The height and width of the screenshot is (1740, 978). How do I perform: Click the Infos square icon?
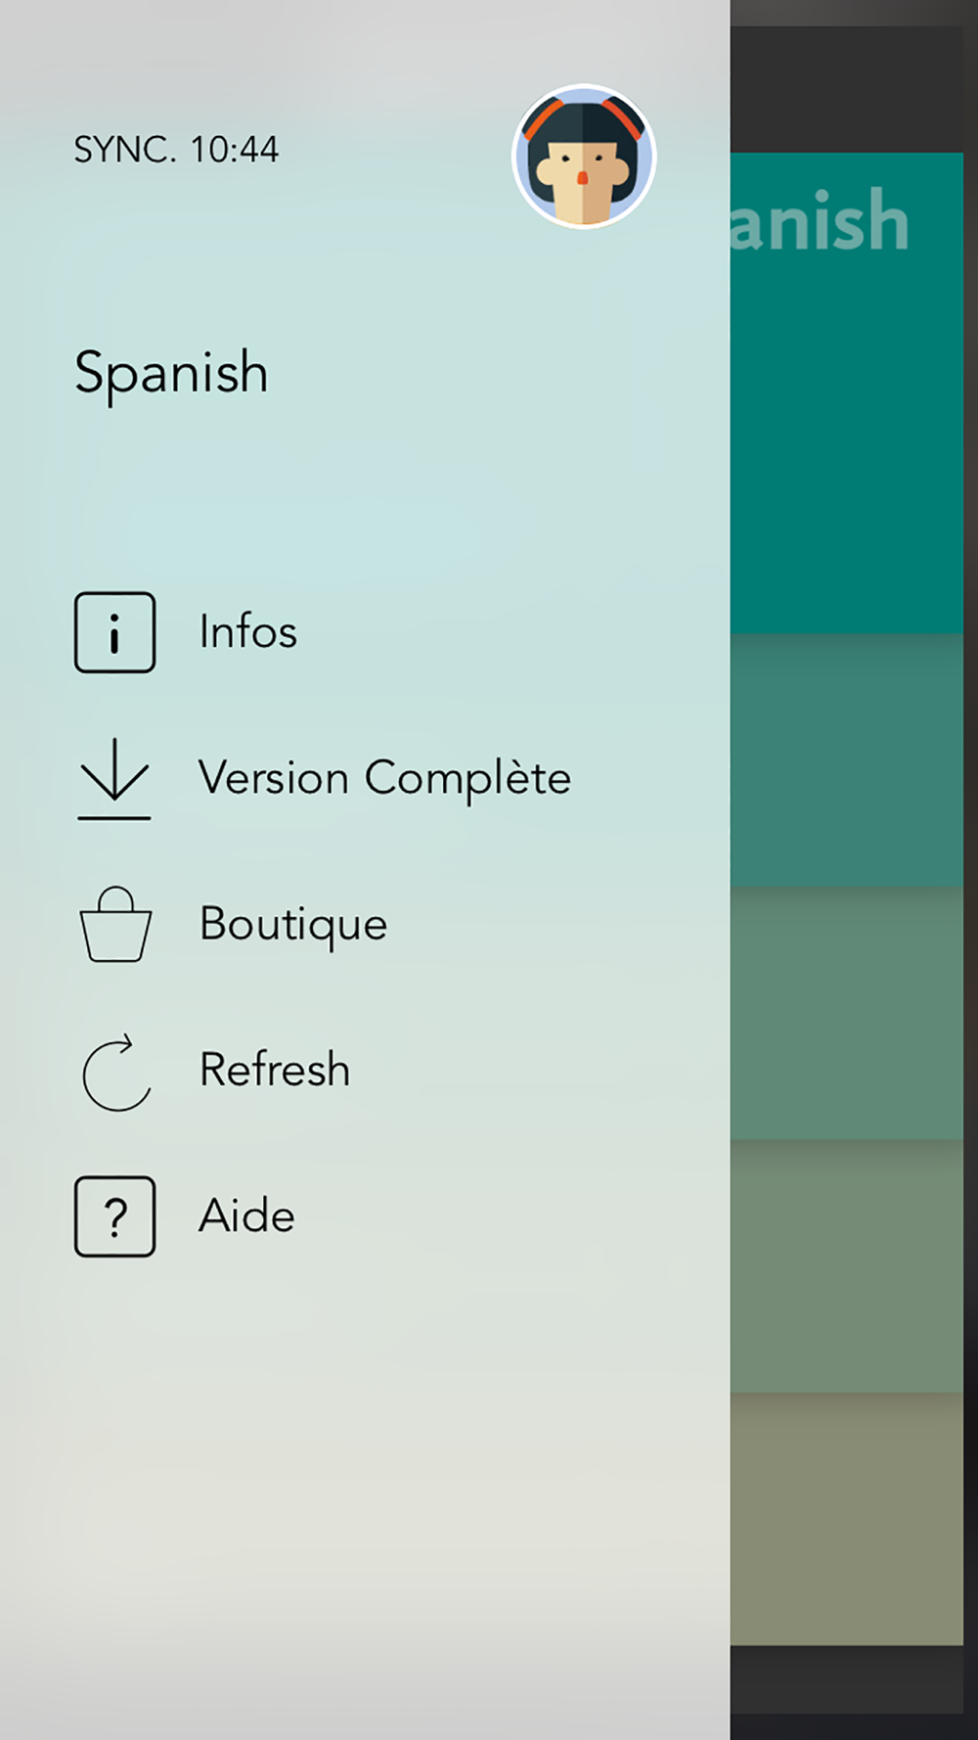click(x=114, y=632)
